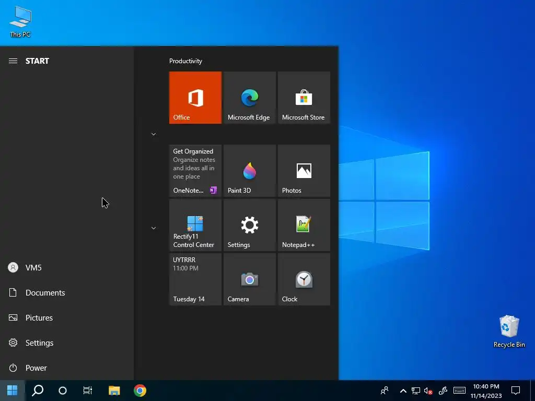Select the This PC desktop icon

[20, 22]
